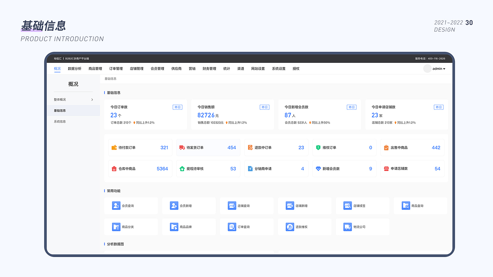This screenshot has height=277, width=493.
Task: Open the 营销 top menu
Action: tap(192, 69)
